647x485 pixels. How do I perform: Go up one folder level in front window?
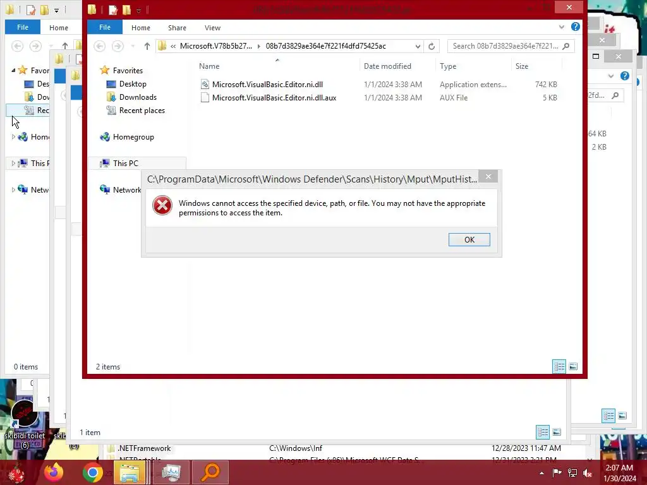[147, 46]
